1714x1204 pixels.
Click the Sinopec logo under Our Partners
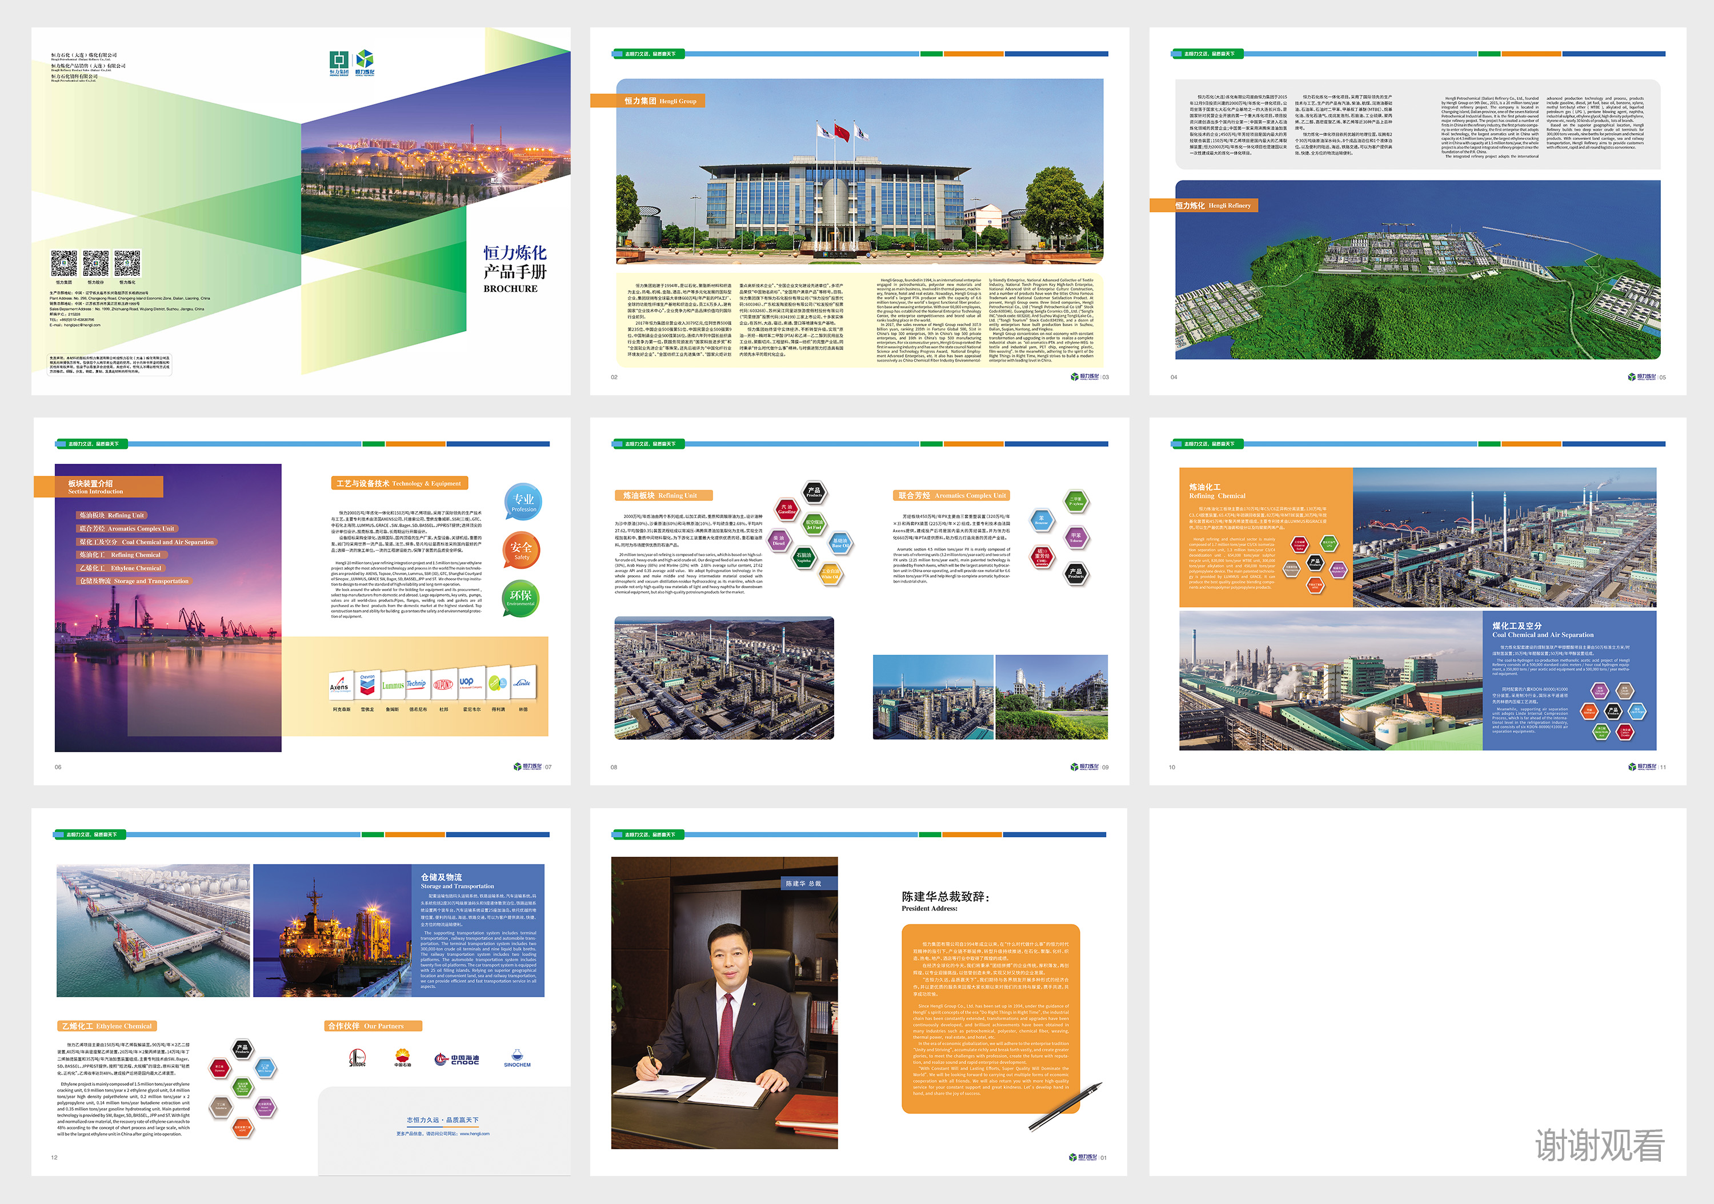(x=358, y=1058)
